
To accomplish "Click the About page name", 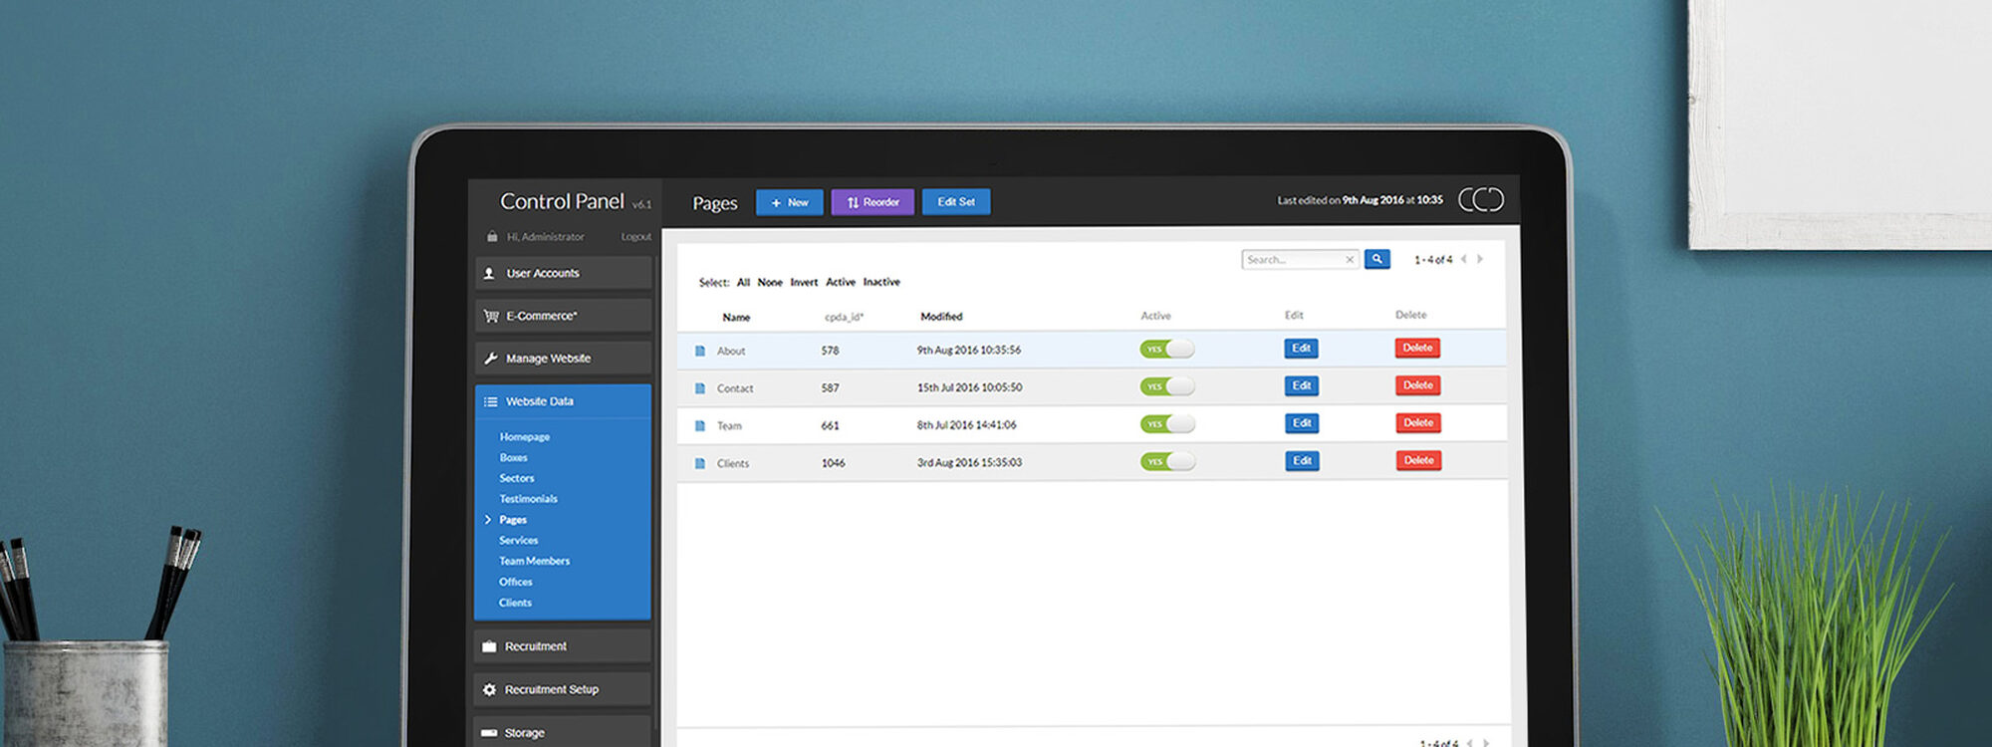I will (731, 352).
